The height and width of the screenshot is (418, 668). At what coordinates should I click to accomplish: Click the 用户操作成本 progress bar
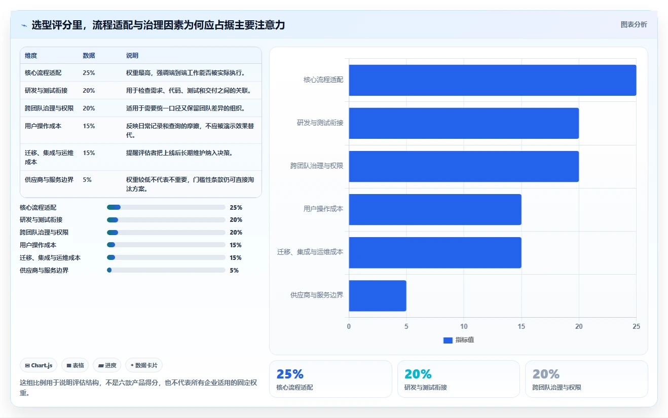click(166, 245)
